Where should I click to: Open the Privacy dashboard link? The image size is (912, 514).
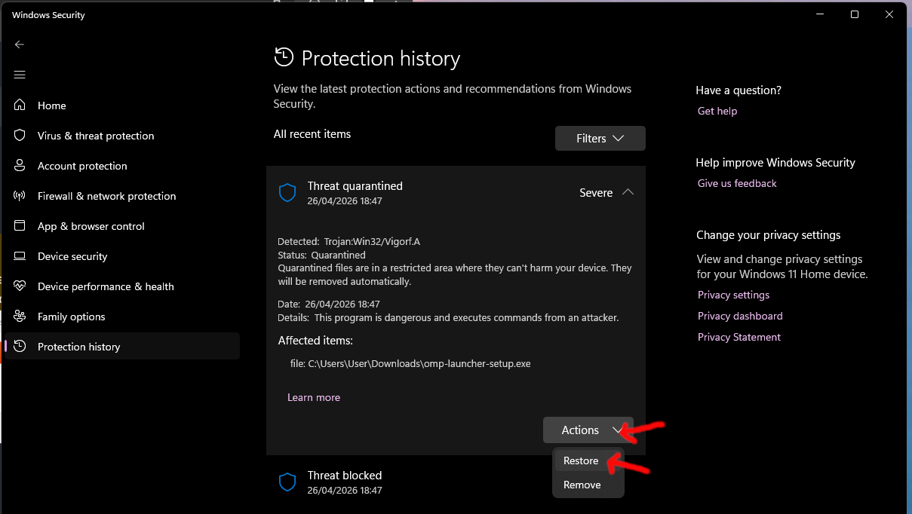(x=740, y=316)
